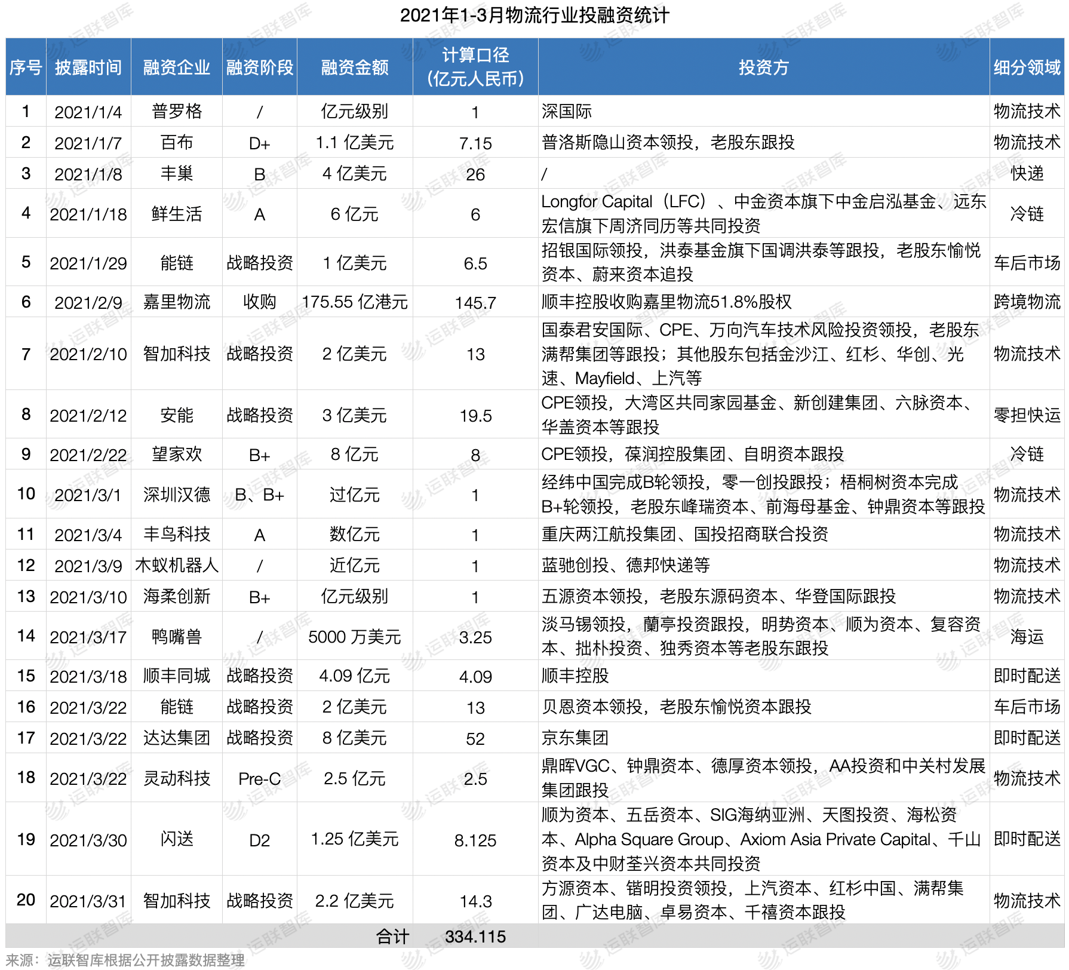Click the company cell 灵动科技
The height and width of the screenshot is (970, 1069).
[x=177, y=778]
